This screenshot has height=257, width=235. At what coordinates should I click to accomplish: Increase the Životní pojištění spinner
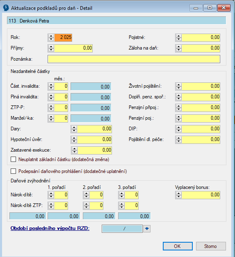point(178,85)
